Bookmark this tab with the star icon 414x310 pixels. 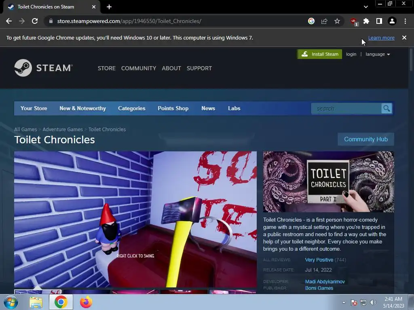tap(337, 21)
